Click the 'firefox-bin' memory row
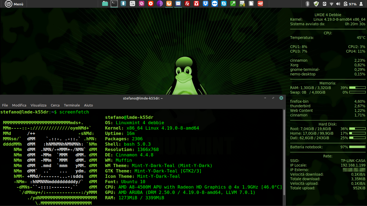The width and height of the screenshot is (367, 206). [x=328, y=102]
